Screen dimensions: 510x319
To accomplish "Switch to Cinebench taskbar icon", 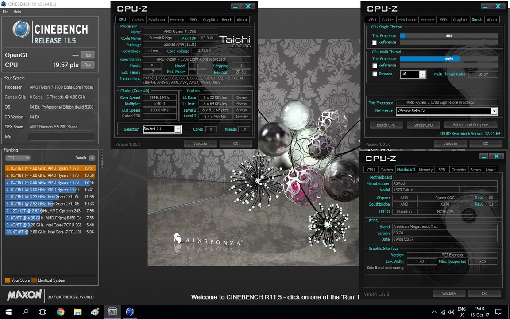I will (130, 312).
